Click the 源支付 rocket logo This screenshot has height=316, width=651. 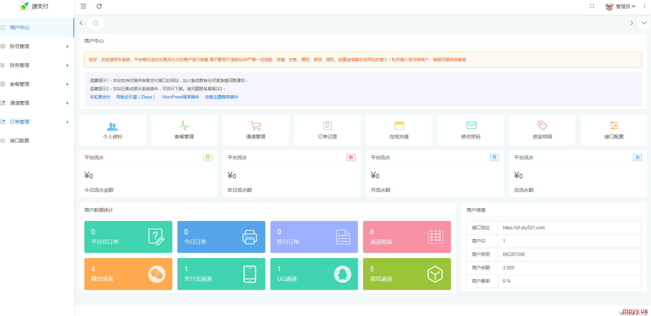[24, 6]
